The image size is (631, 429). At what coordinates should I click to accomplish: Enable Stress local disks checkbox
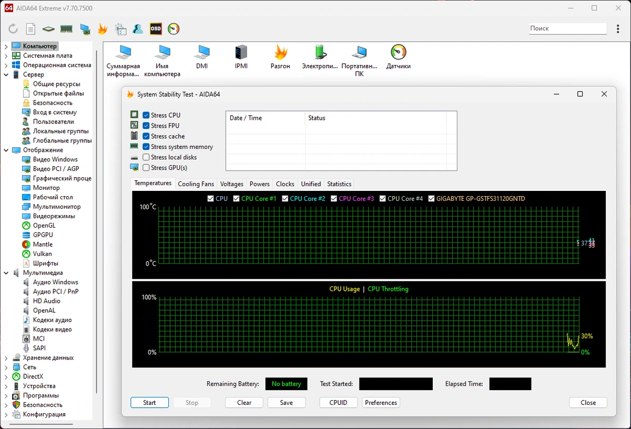(x=146, y=157)
